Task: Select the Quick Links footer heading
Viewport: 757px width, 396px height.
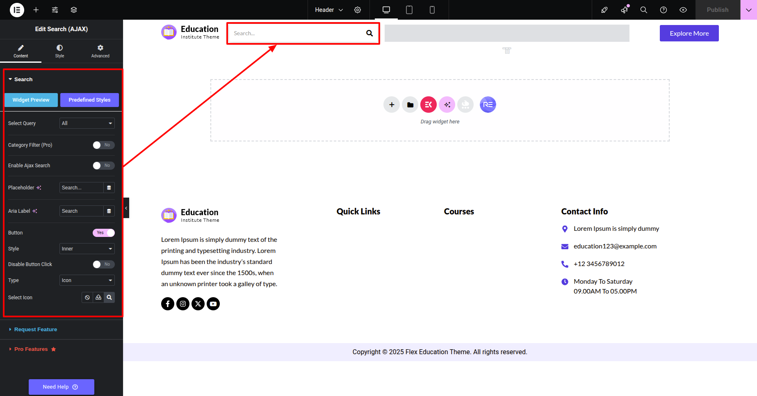Action: [358, 212]
